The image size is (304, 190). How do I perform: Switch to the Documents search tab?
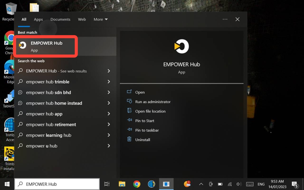tap(60, 19)
